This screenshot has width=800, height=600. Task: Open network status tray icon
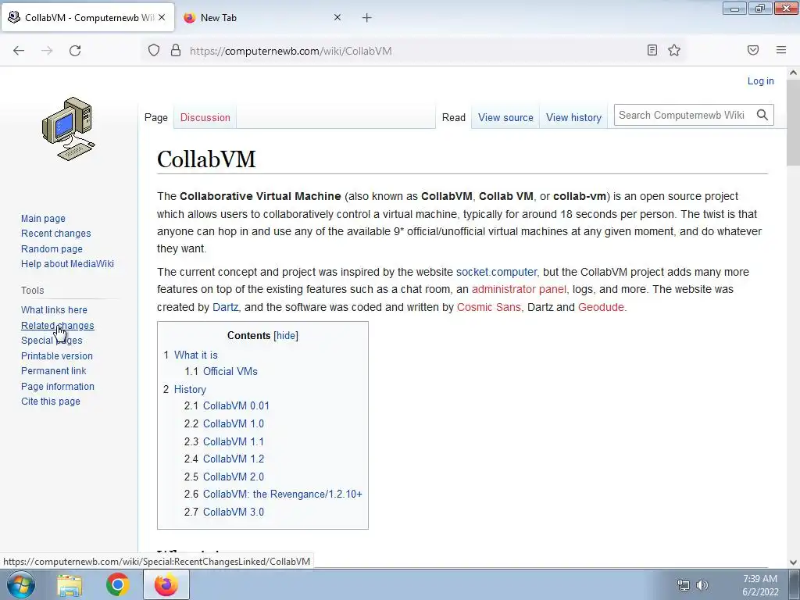point(683,585)
